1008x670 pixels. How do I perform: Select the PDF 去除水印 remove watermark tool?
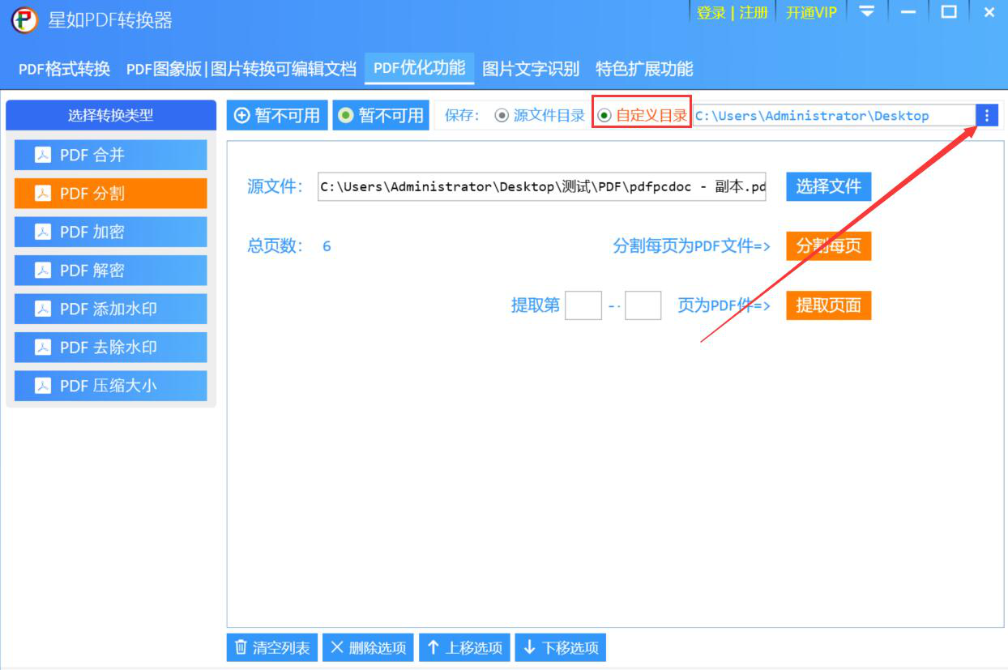tap(109, 347)
